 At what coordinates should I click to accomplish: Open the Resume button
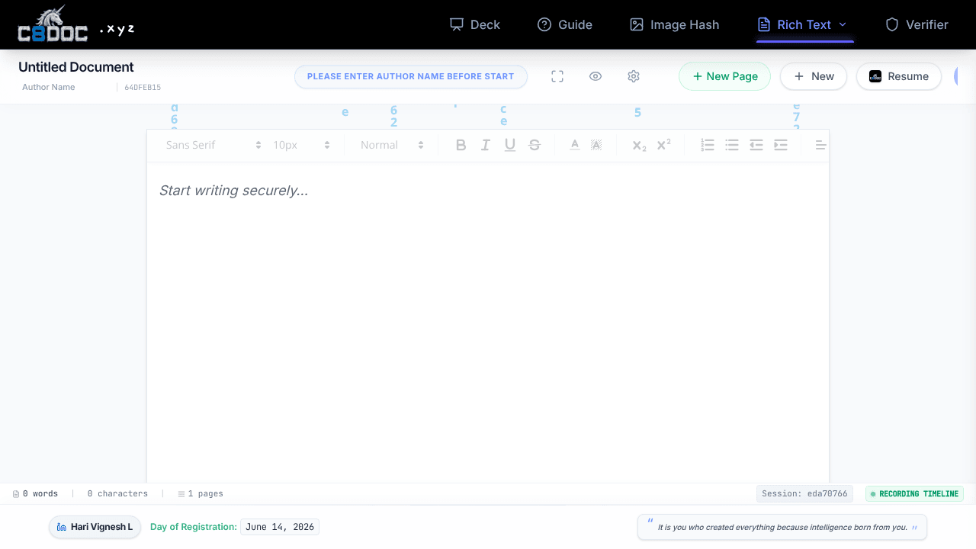898,76
